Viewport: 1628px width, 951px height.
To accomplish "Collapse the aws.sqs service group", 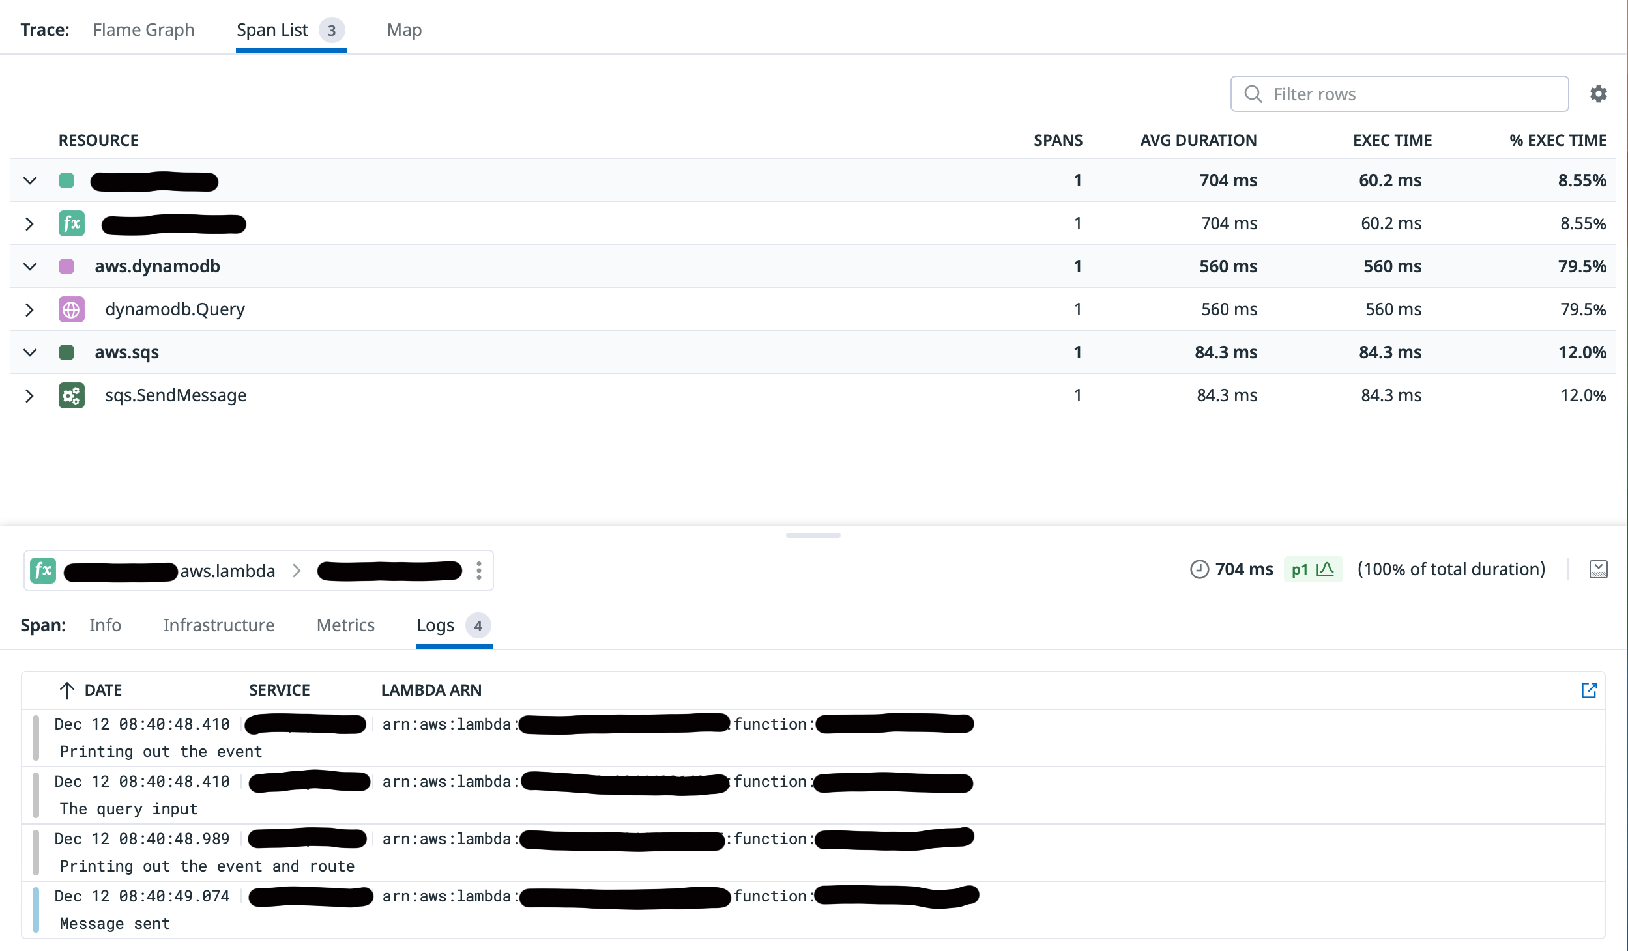I will (30, 352).
